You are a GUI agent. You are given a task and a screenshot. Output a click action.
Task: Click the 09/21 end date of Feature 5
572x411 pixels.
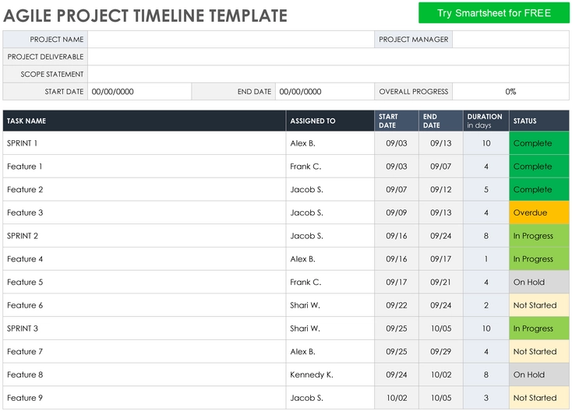point(441,282)
